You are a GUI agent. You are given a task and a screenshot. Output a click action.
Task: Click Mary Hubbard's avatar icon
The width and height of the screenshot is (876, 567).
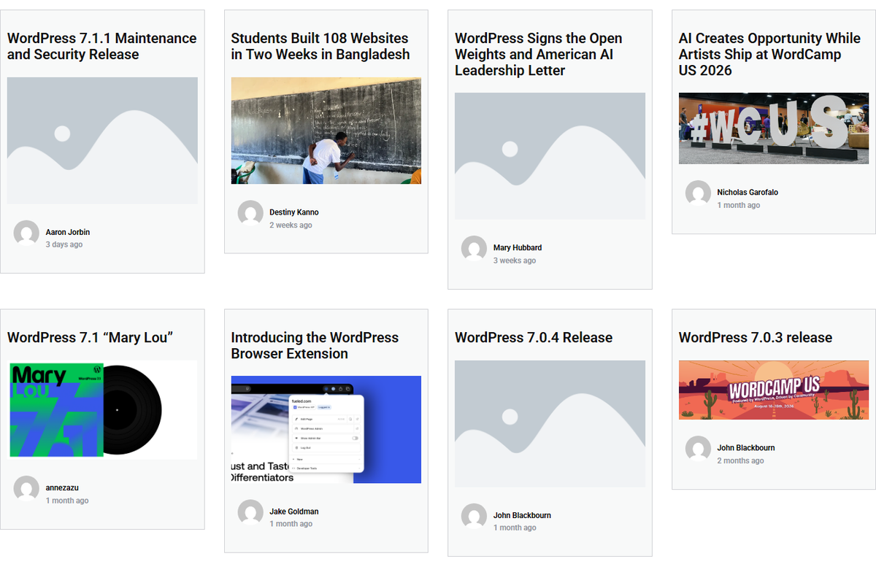(x=474, y=249)
